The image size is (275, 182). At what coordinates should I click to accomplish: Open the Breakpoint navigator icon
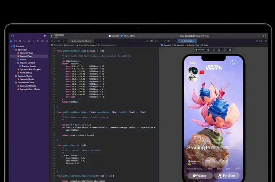tap(43, 41)
